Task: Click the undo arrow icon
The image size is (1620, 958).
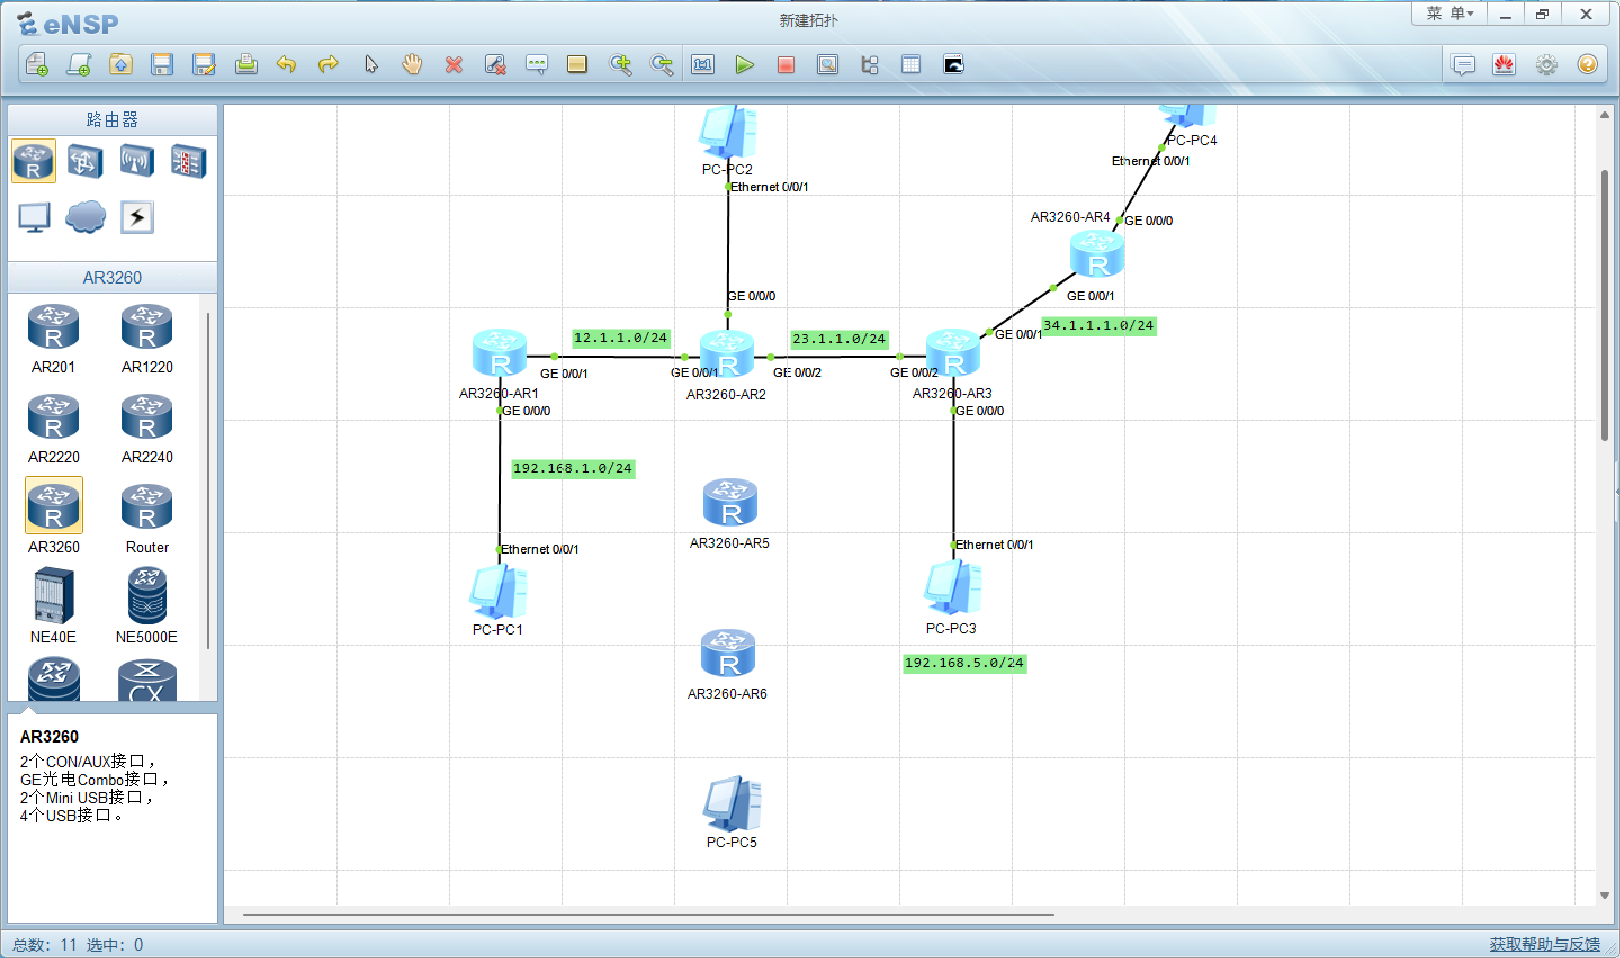Action: point(286,65)
